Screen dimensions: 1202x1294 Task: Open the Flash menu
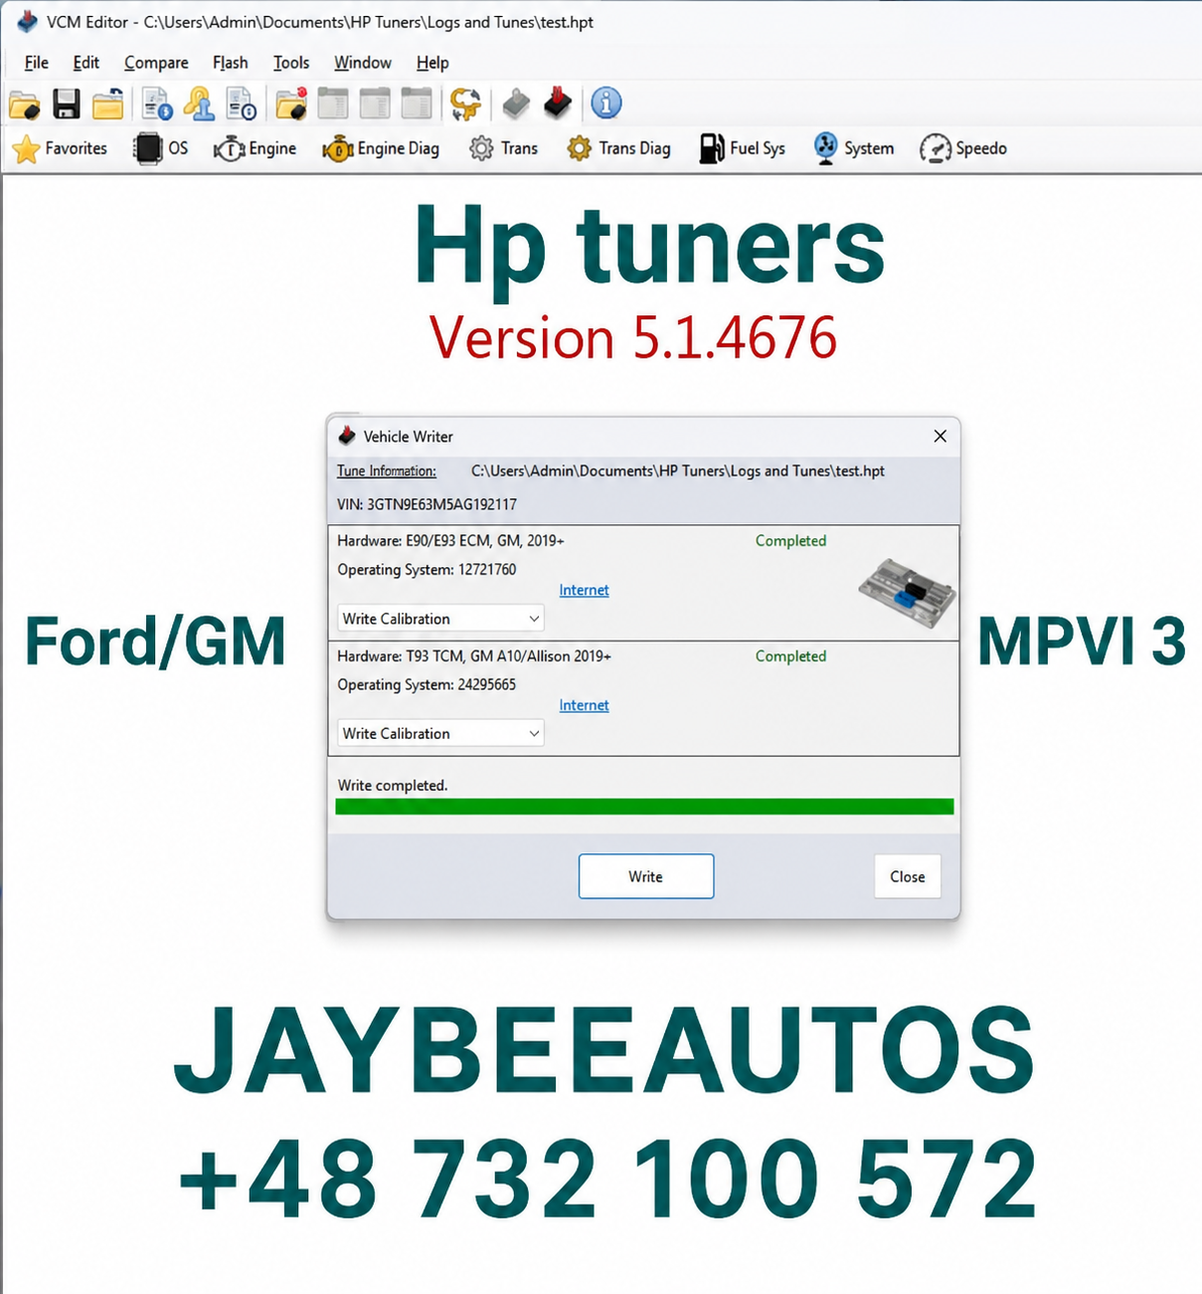point(230,63)
